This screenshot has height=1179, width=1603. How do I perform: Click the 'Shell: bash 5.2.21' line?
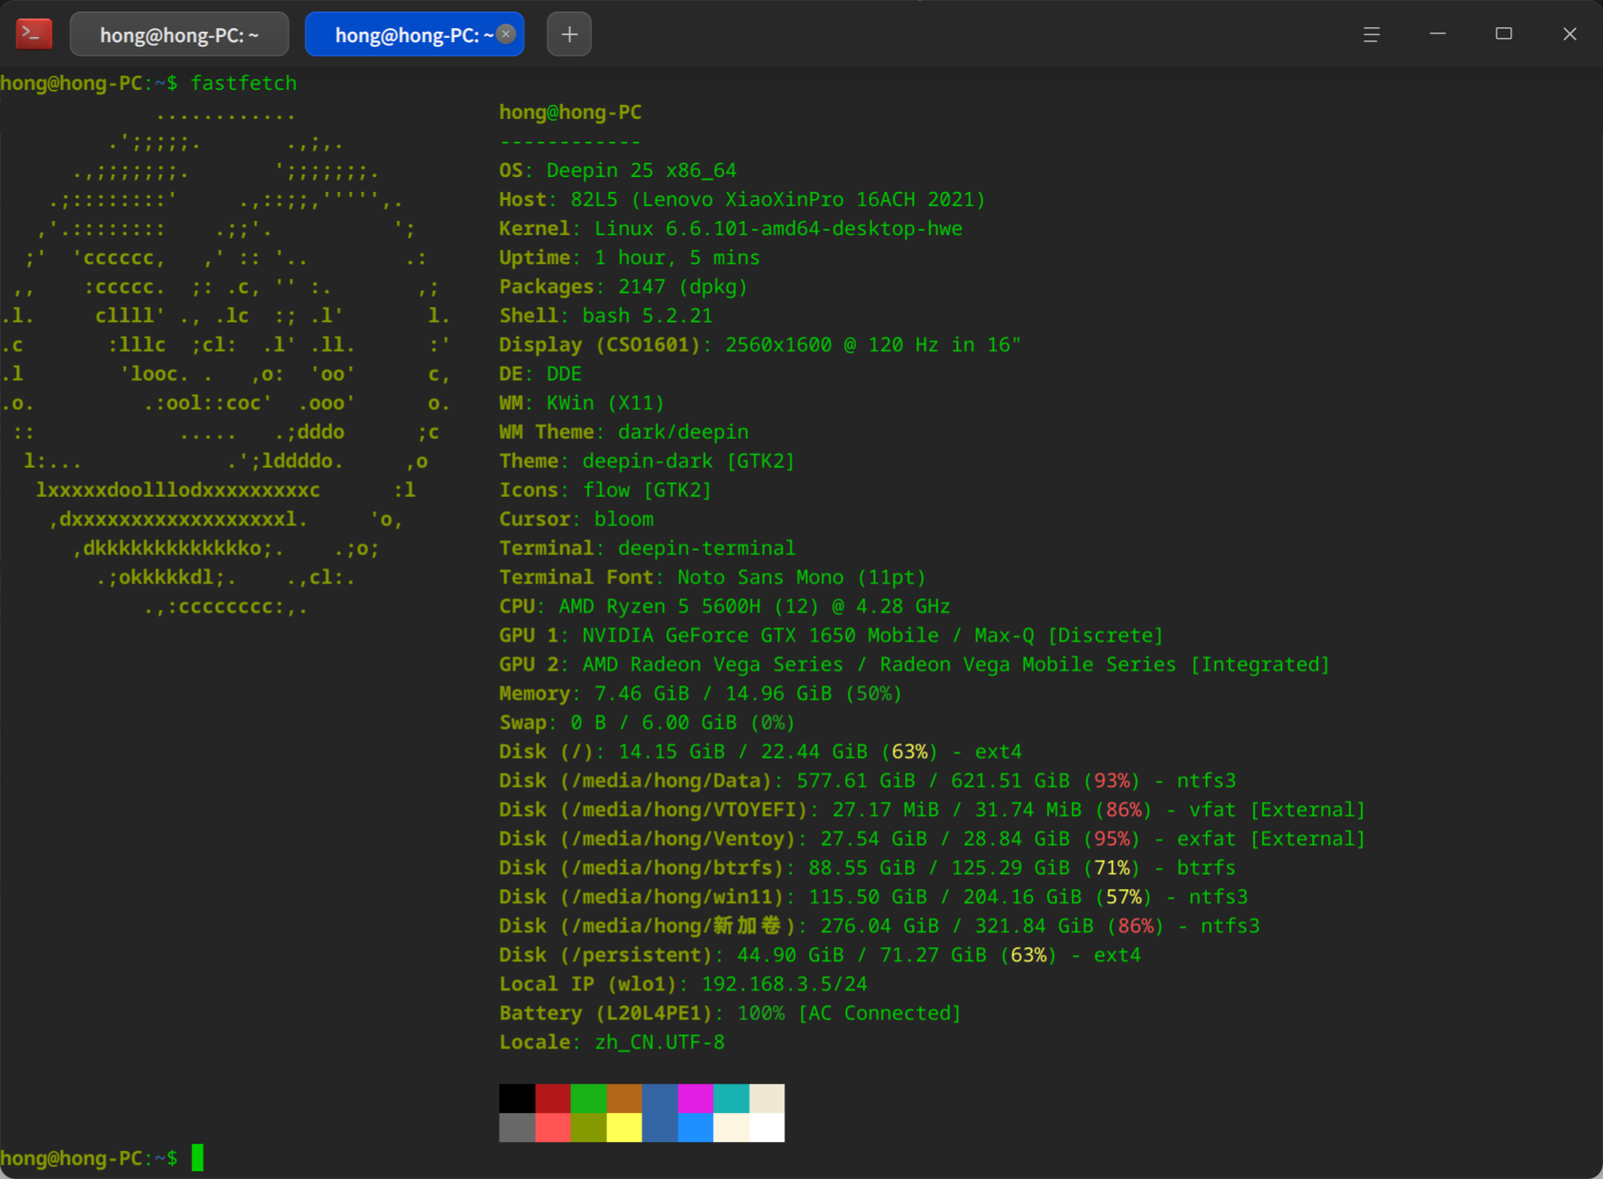pyautogui.click(x=605, y=315)
